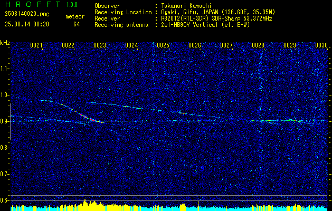The width and height of the screenshot is (332, 211).
Task: Click the 1.1 kHz axis label
Action: click(5, 69)
